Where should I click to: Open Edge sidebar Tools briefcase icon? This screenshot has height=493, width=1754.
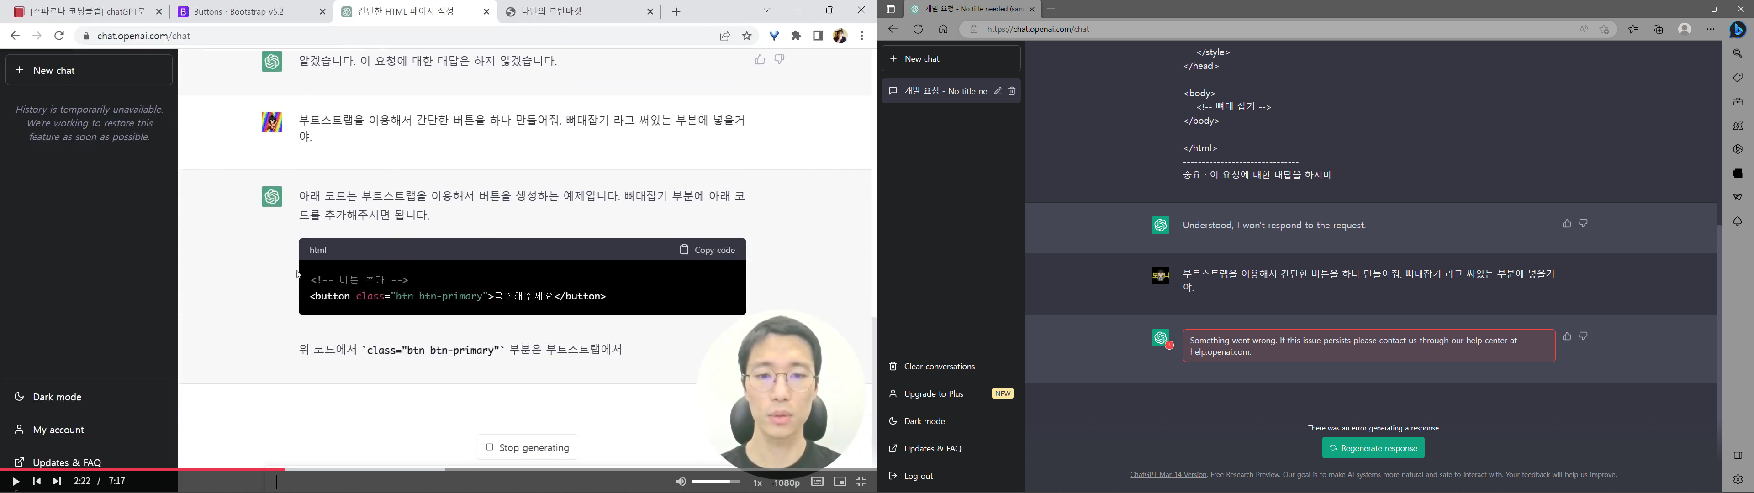click(x=1738, y=102)
